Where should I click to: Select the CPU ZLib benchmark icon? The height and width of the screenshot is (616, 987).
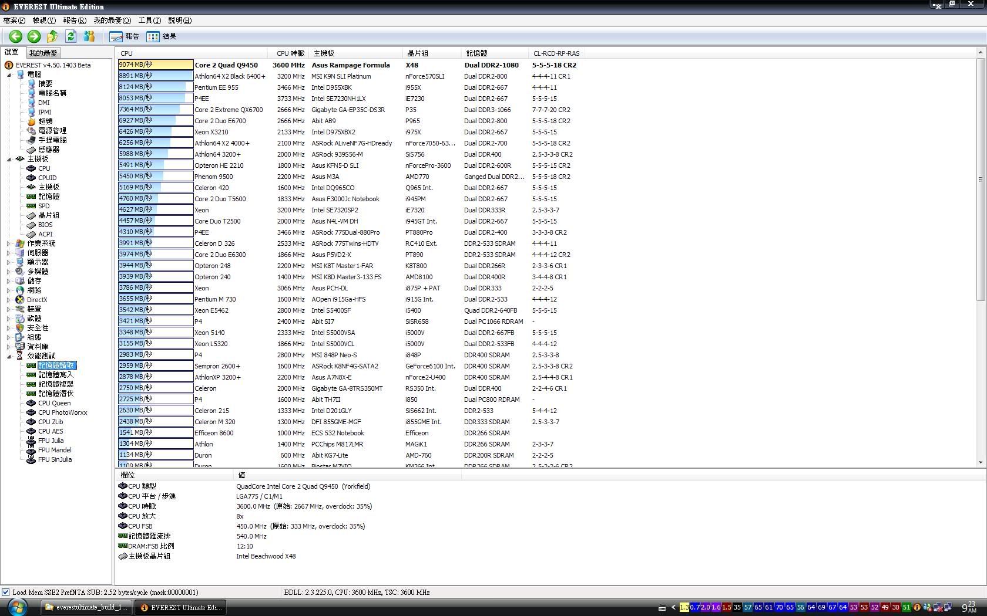pyautogui.click(x=31, y=422)
